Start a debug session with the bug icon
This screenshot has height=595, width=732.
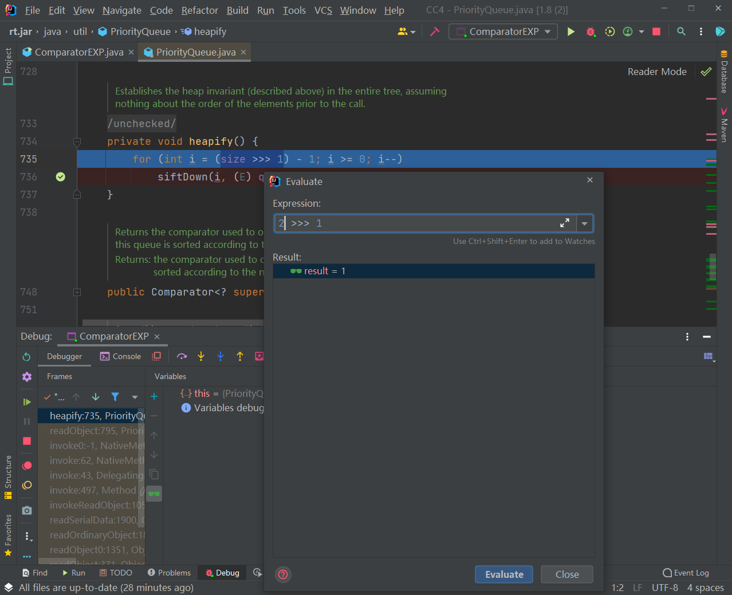click(591, 31)
